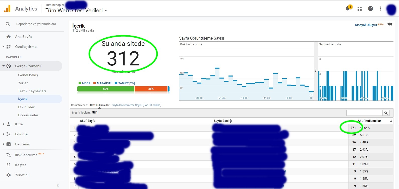Screen dimensions: 399x189
Task: Open Trafik Kaynakları report
Action: 32,91
